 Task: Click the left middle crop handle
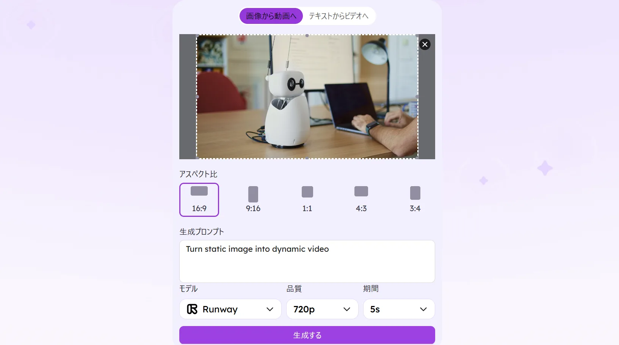197,97
